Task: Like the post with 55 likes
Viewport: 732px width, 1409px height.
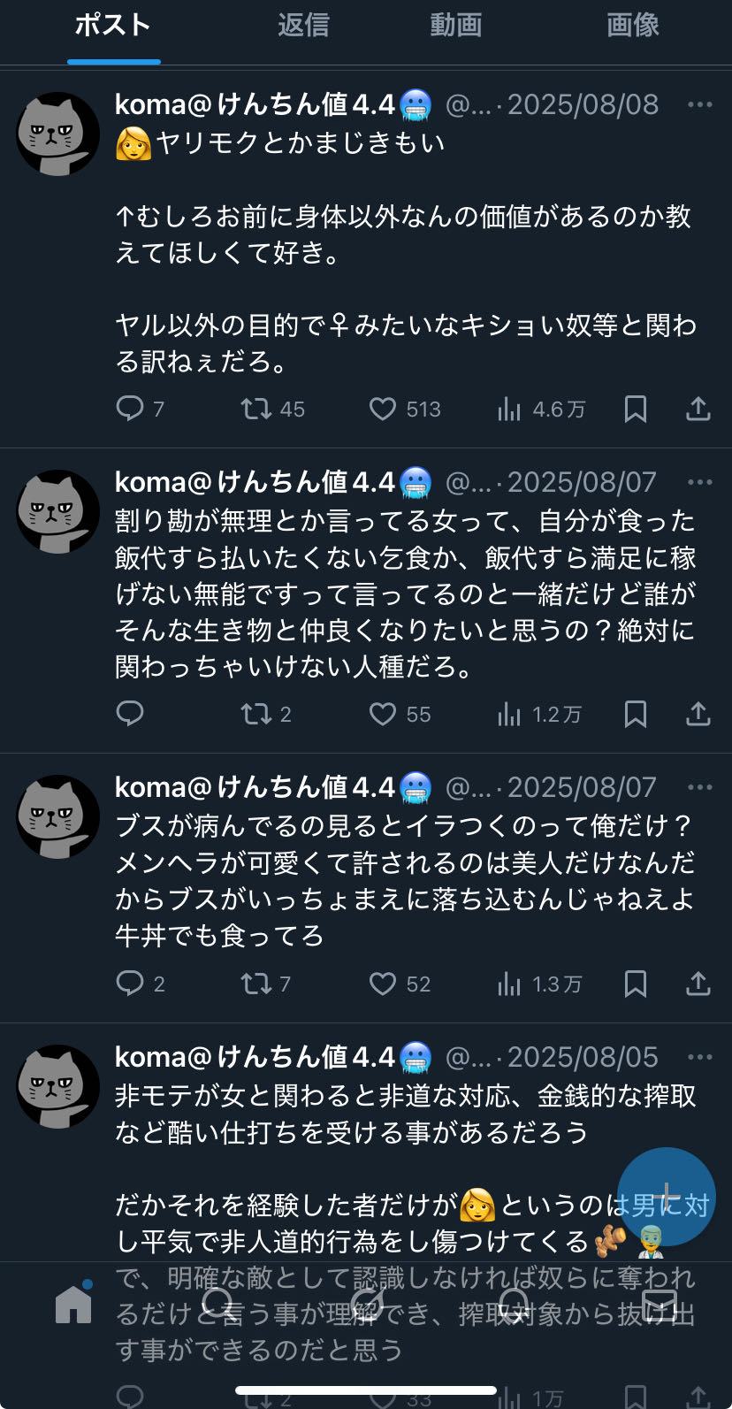Action: (382, 714)
